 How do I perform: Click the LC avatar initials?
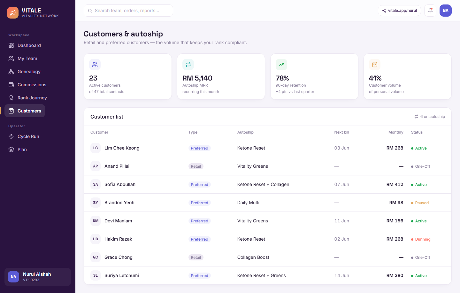(96, 148)
